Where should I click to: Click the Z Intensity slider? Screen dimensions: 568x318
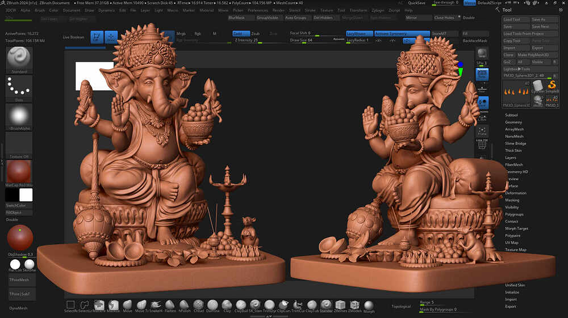[x=260, y=40]
